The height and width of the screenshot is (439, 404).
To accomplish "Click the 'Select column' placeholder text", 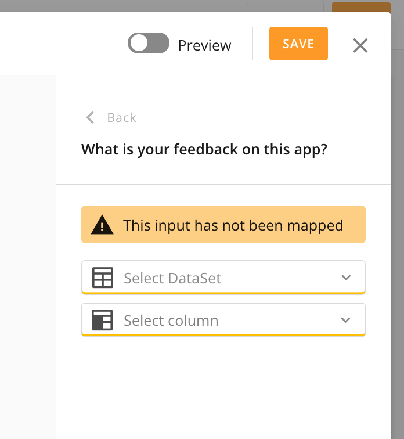I will 171,321.
